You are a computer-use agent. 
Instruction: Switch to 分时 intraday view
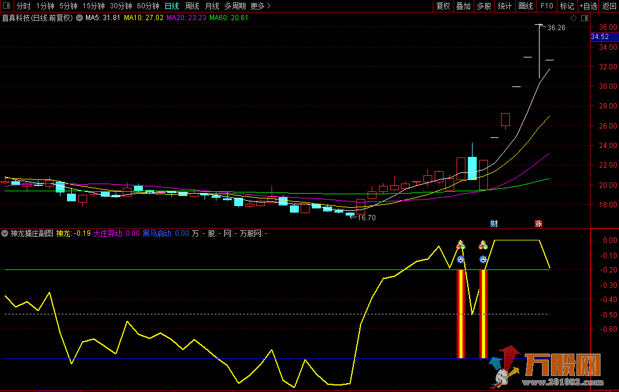(23, 6)
